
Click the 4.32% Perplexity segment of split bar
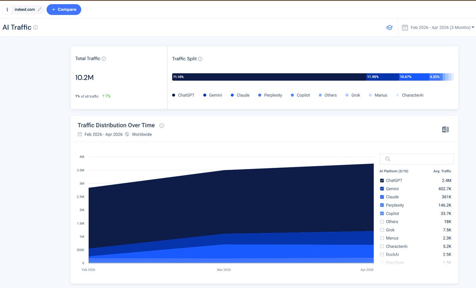click(435, 77)
